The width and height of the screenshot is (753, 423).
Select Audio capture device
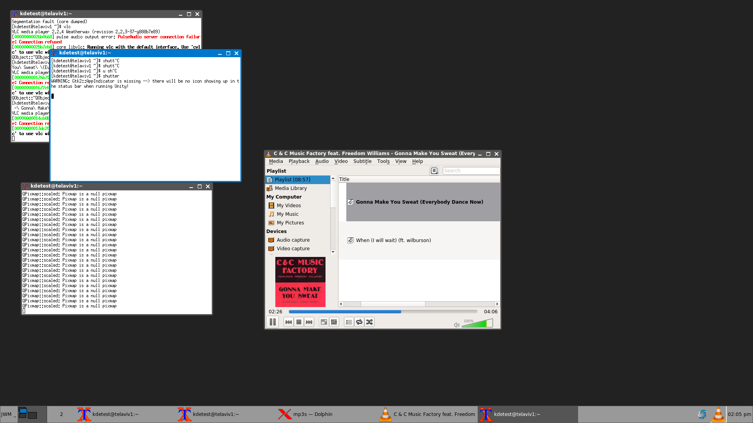pyautogui.click(x=298, y=240)
